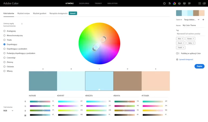Open help with the question mark icon
The image size is (208, 122).
pos(179,4)
